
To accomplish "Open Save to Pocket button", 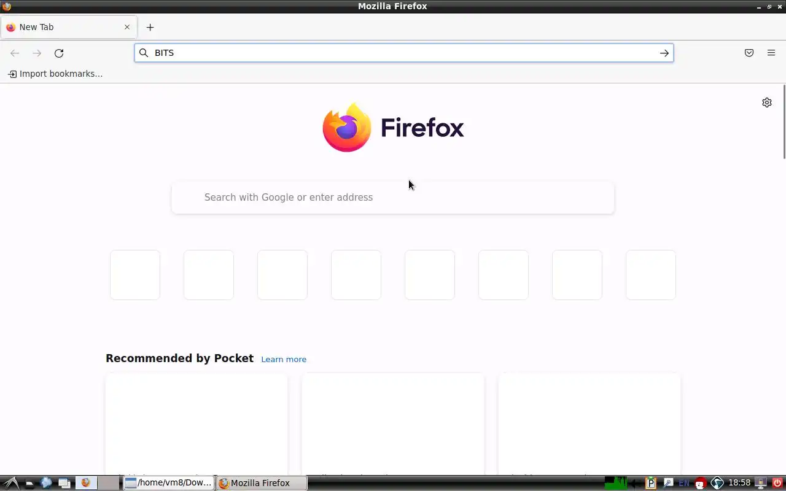I will [749, 53].
